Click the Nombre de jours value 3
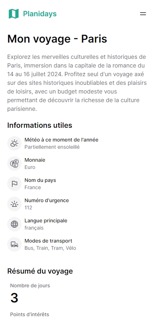156x318 pixels. point(14,298)
